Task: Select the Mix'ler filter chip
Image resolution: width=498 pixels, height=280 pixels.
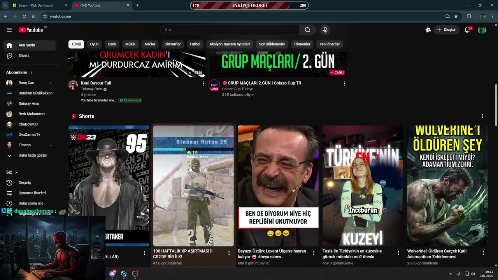Action: 150,44
